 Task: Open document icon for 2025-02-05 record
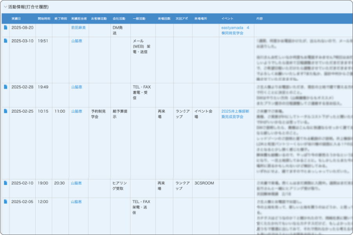5,202
